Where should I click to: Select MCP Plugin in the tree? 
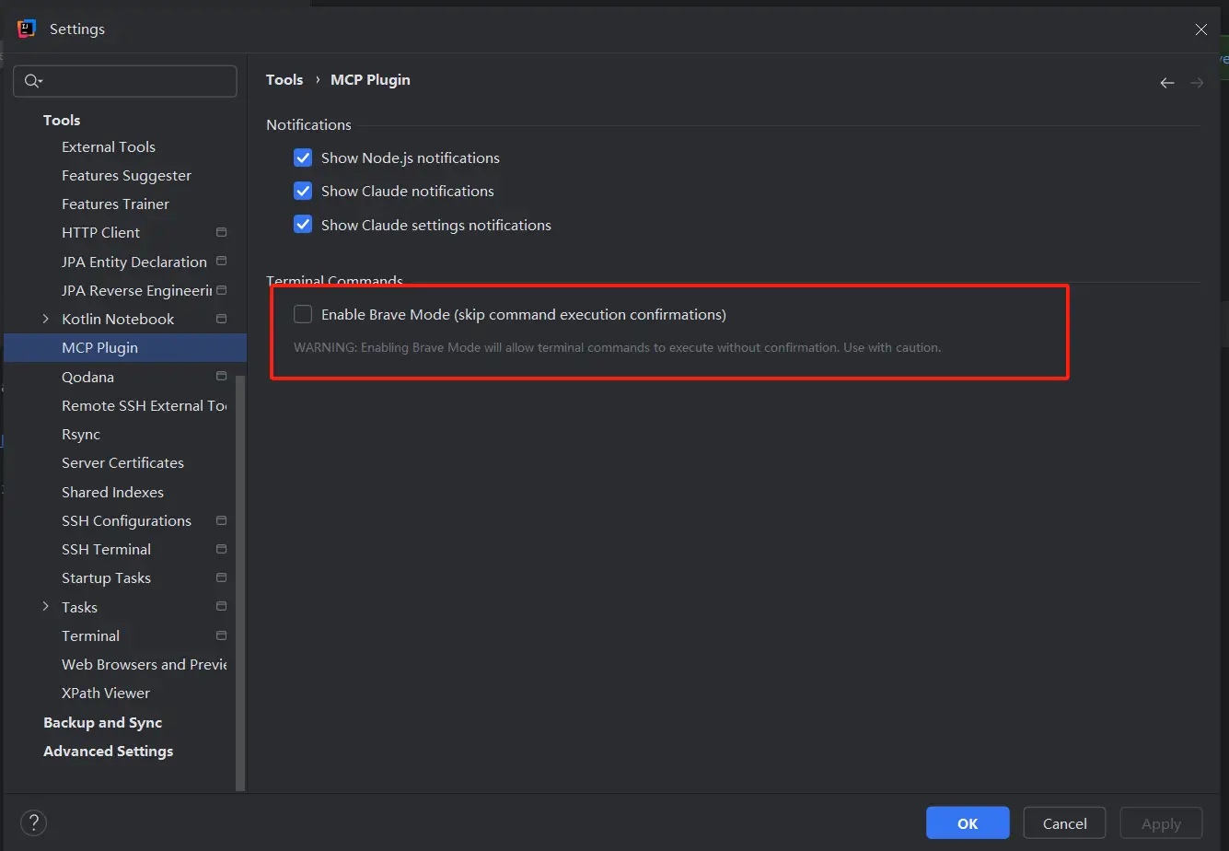coord(125,347)
